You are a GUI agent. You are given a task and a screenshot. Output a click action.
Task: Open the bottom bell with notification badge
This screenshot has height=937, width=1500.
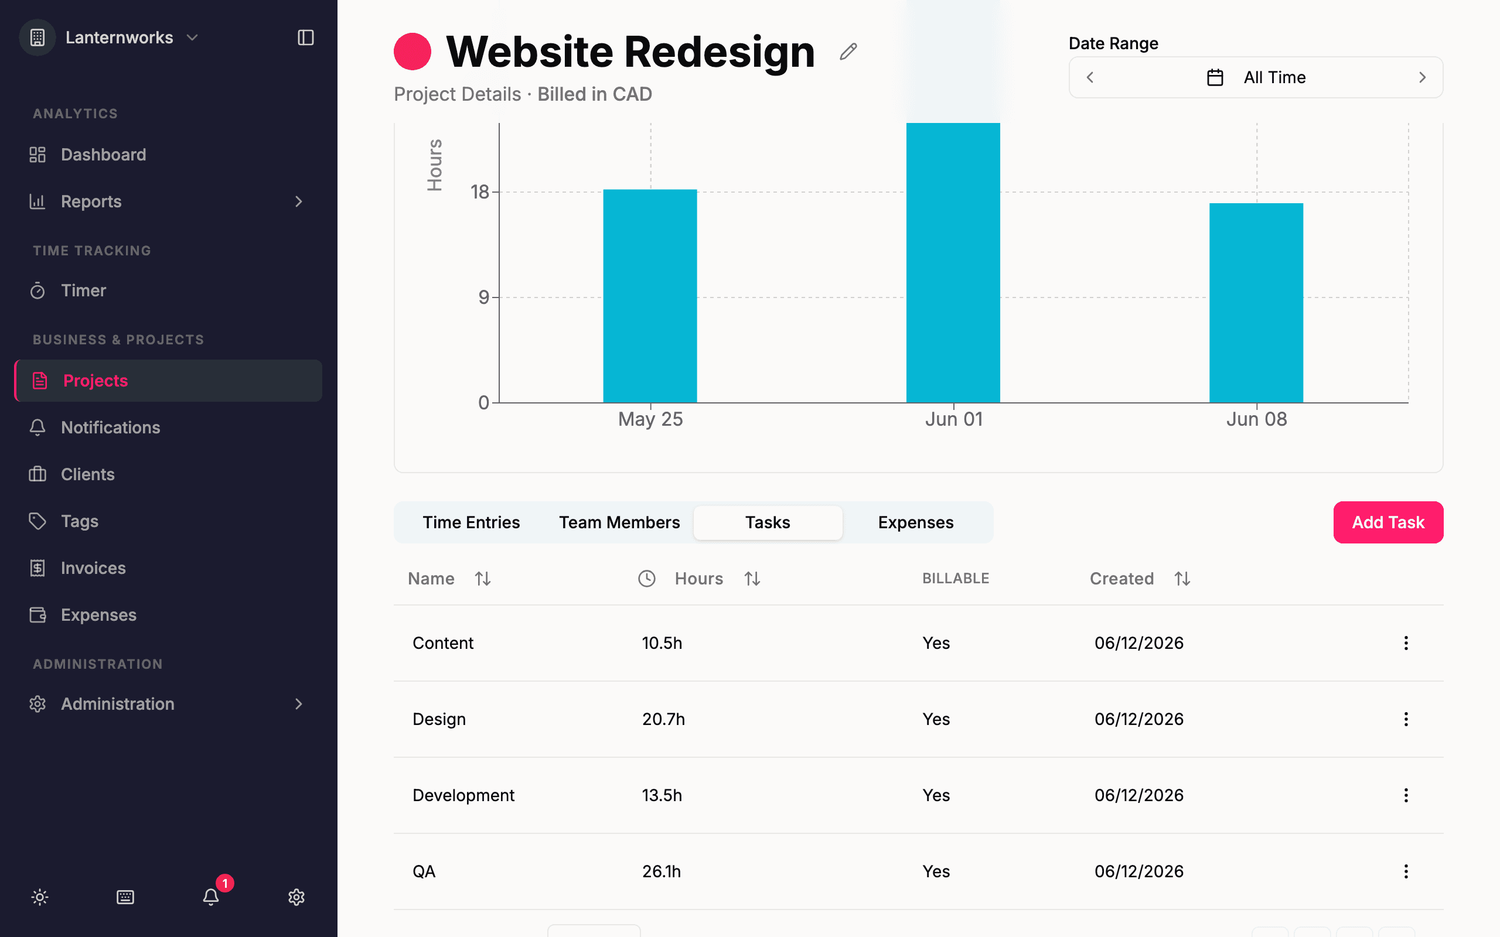pyautogui.click(x=211, y=897)
